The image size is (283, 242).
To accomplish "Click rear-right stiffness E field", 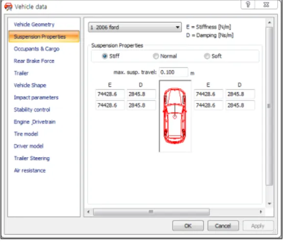I will [209, 105].
